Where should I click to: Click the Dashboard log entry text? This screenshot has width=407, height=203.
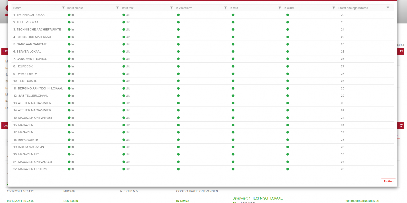coord(71,201)
